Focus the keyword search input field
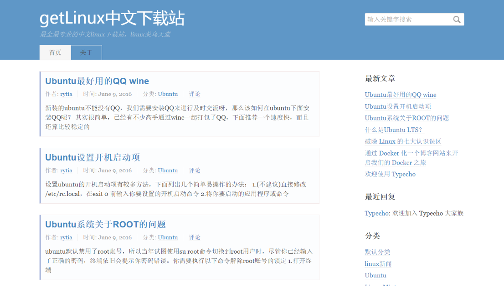Image resolution: width=504 pixels, height=286 pixels. coord(414,20)
